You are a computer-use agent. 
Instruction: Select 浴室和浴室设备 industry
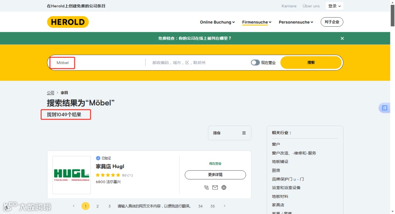click(x=286, y=188)
